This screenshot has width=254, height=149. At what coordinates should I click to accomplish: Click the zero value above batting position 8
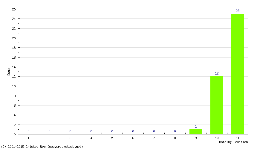pos(175,131)
